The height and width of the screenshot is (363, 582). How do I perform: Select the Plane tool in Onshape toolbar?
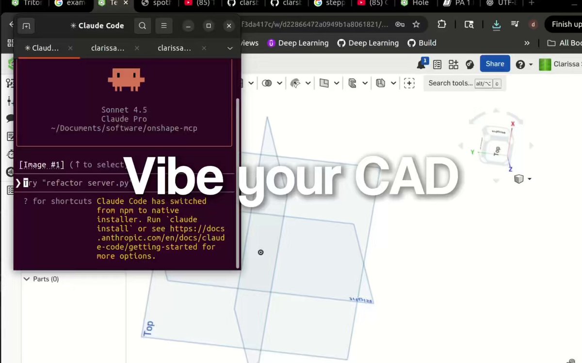(x=324, y=83)
